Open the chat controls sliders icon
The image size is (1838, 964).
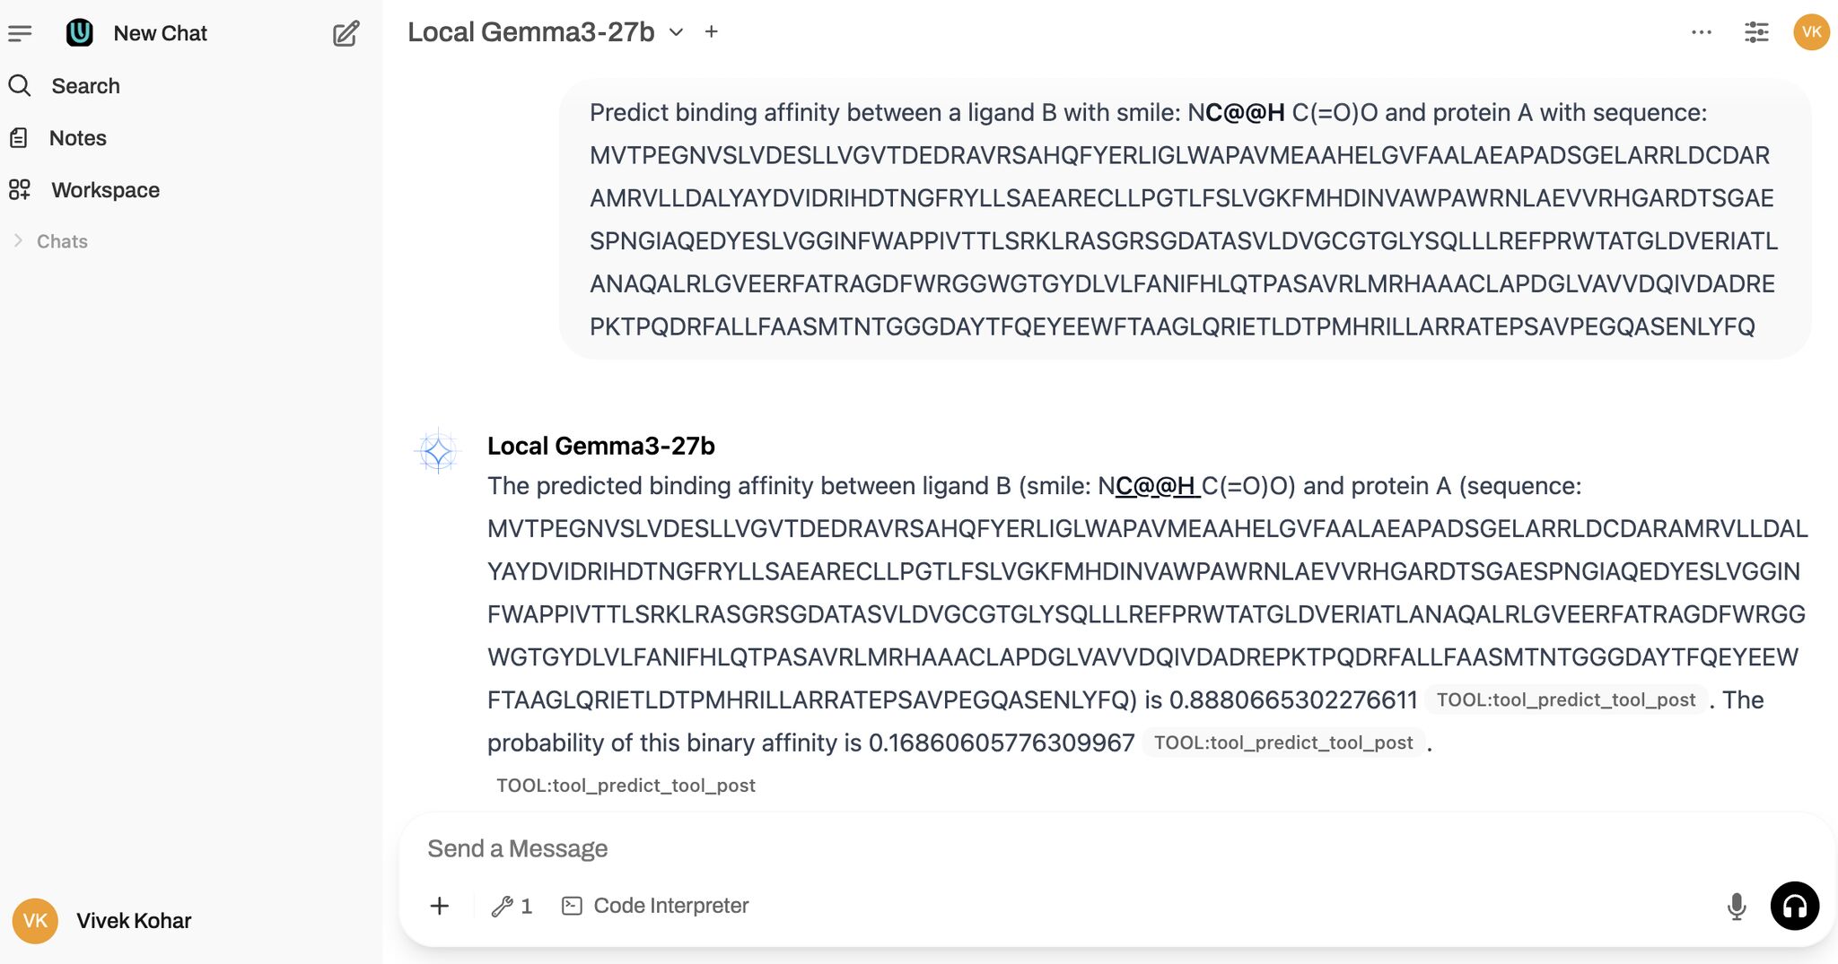coord(1755,32)
